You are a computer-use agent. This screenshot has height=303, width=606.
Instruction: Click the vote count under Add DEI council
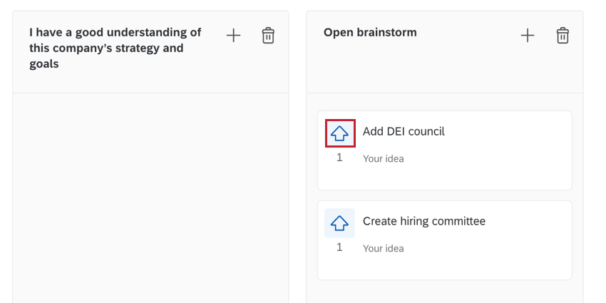[339, 158]
